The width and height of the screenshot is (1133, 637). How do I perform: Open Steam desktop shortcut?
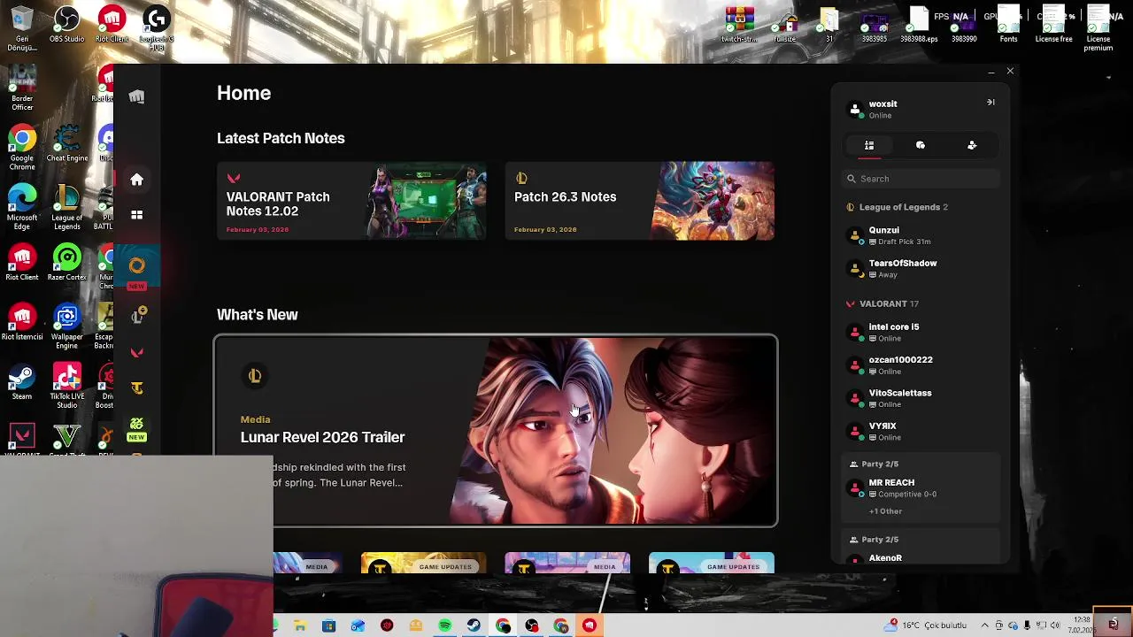[x=22, y=382]
